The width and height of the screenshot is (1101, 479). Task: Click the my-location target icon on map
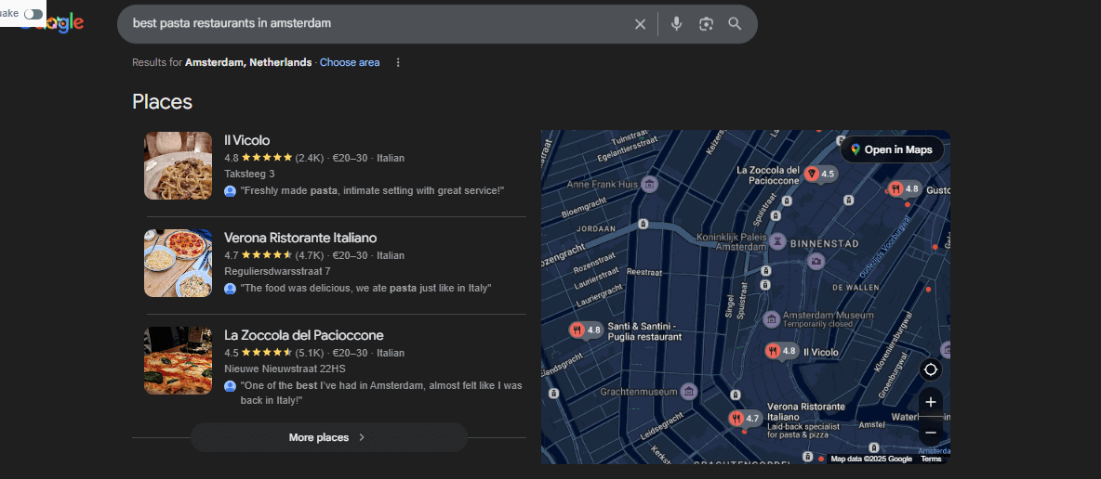point(931,369)
